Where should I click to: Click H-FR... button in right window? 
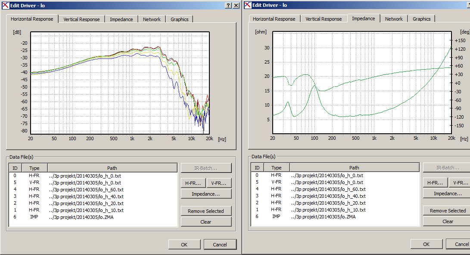click(435, 183)
